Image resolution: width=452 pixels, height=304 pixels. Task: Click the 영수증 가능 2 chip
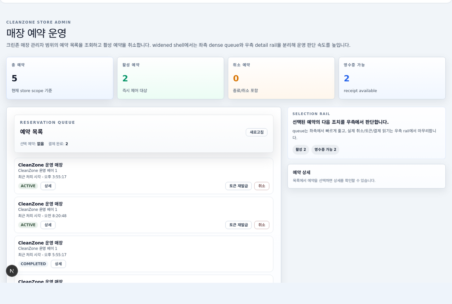pos(325,150)
